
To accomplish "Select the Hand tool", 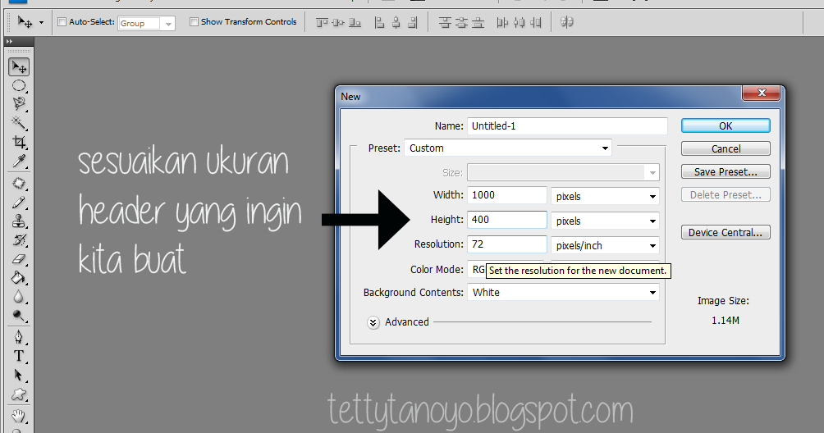I will pyautogui.click(x=19, y=417).
